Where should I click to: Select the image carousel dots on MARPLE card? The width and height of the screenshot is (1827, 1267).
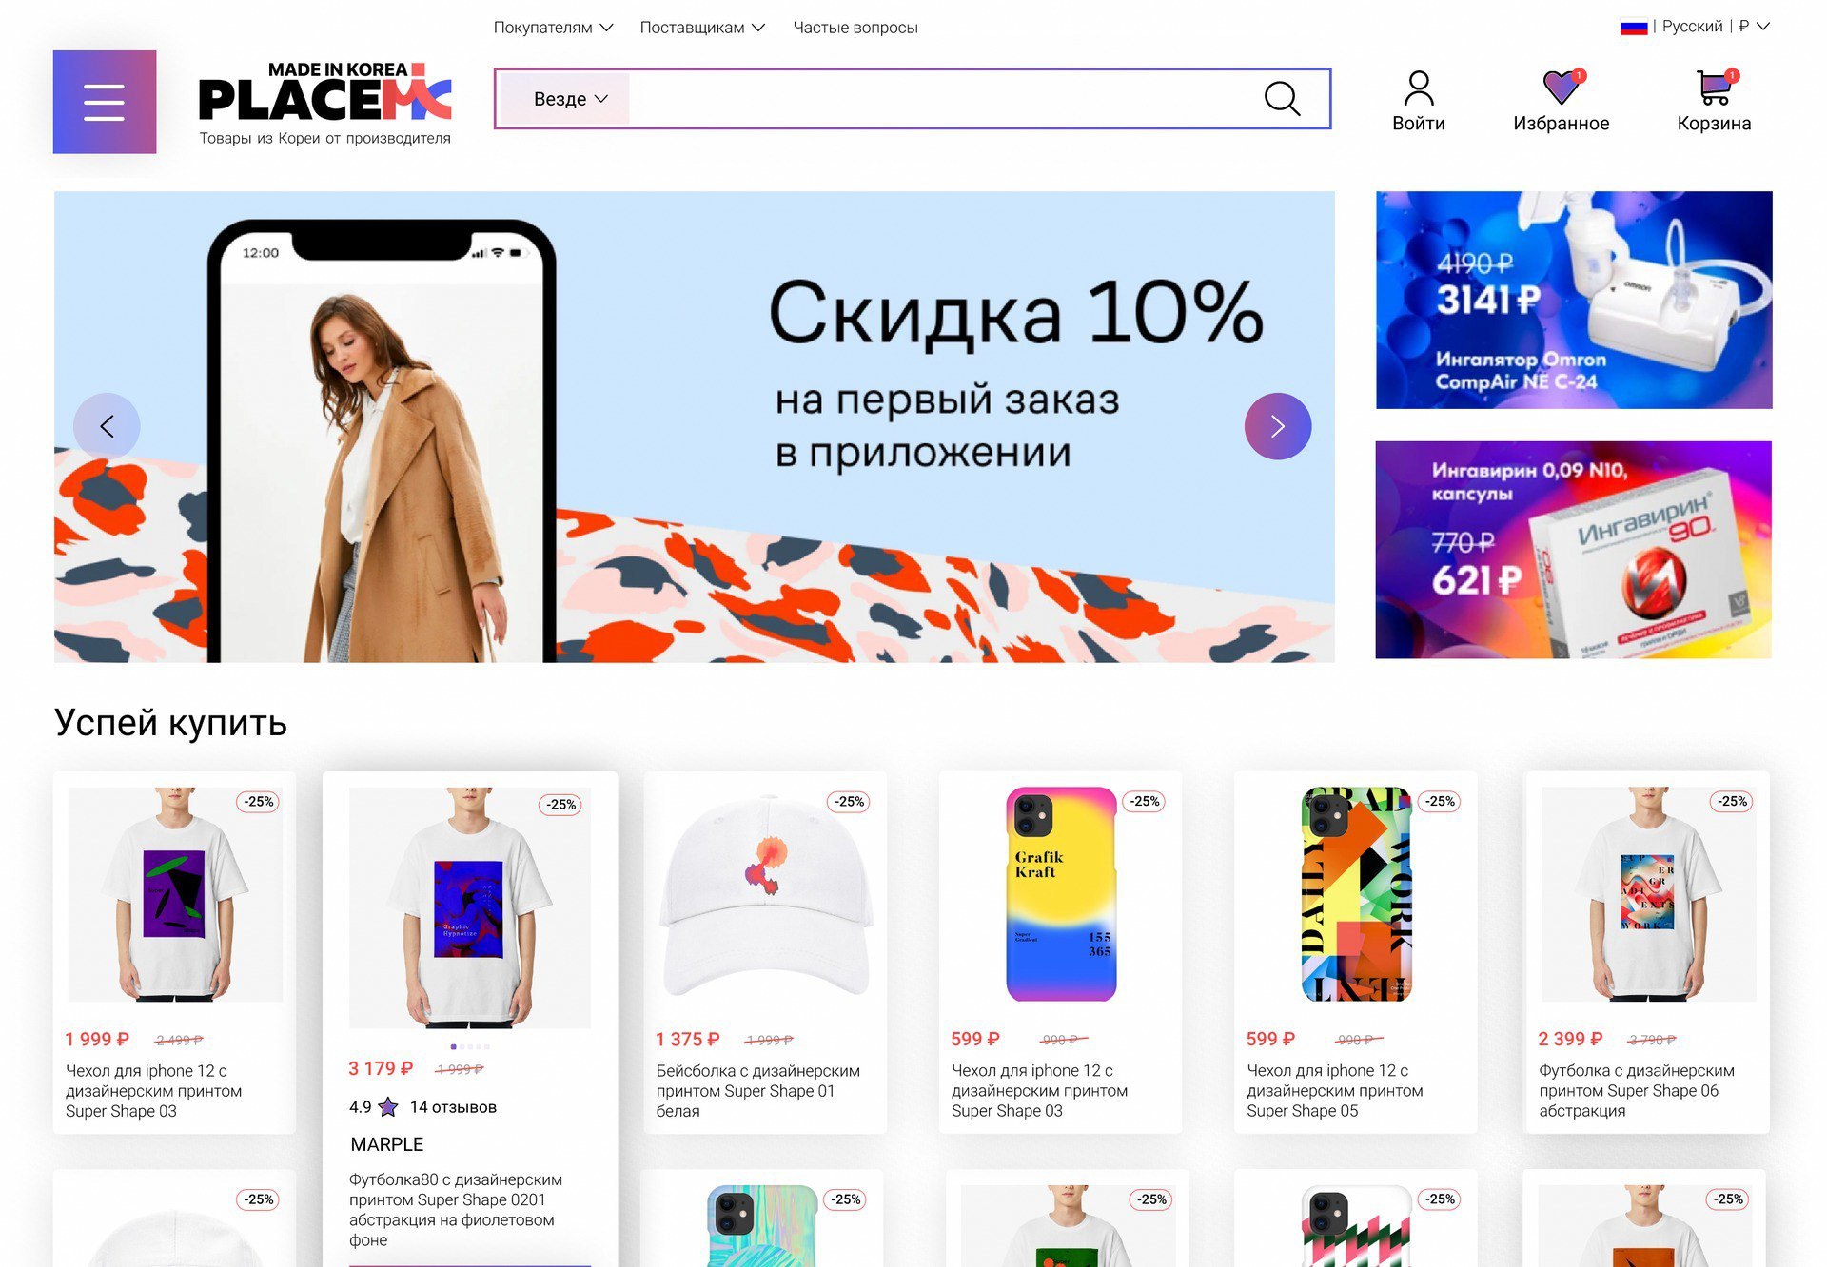470,1046
